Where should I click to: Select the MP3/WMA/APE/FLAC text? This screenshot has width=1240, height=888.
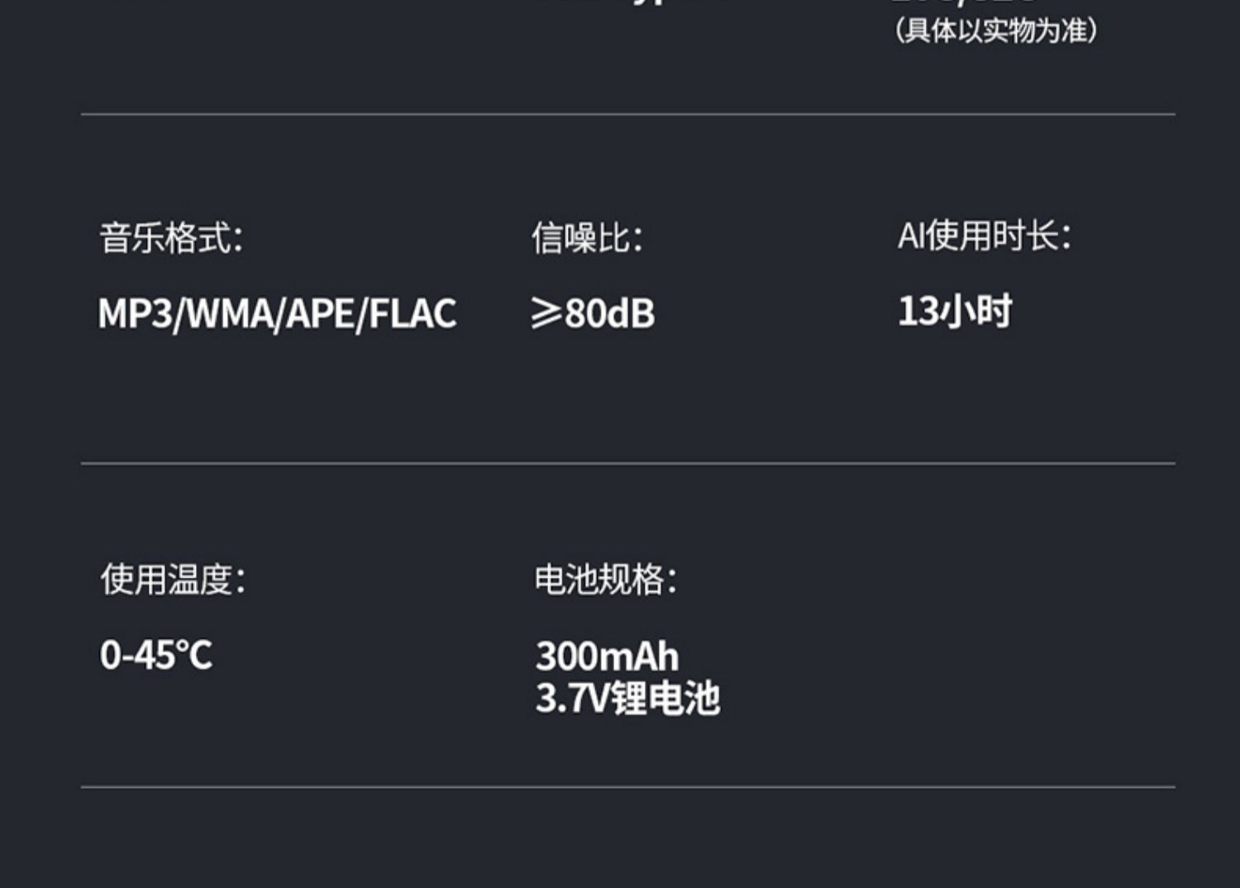(277, 314)
